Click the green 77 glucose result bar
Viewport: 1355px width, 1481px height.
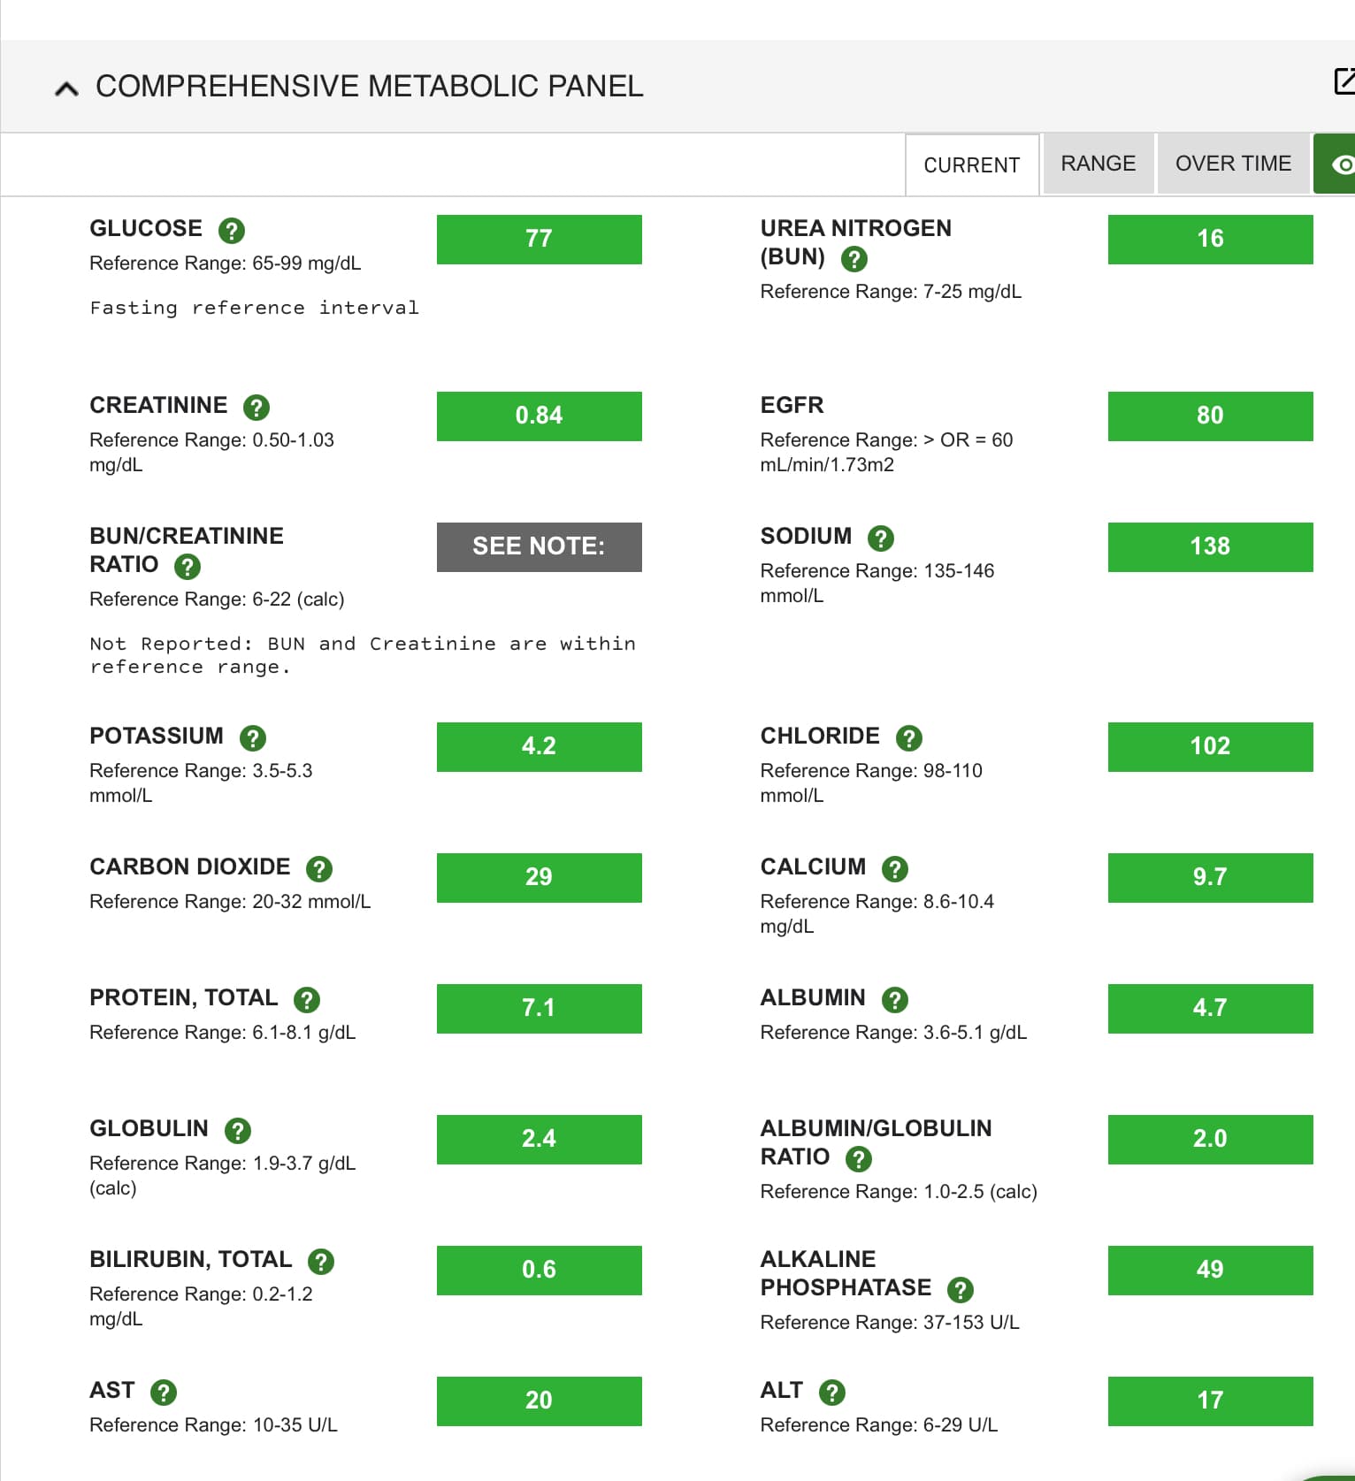[539, 239]
